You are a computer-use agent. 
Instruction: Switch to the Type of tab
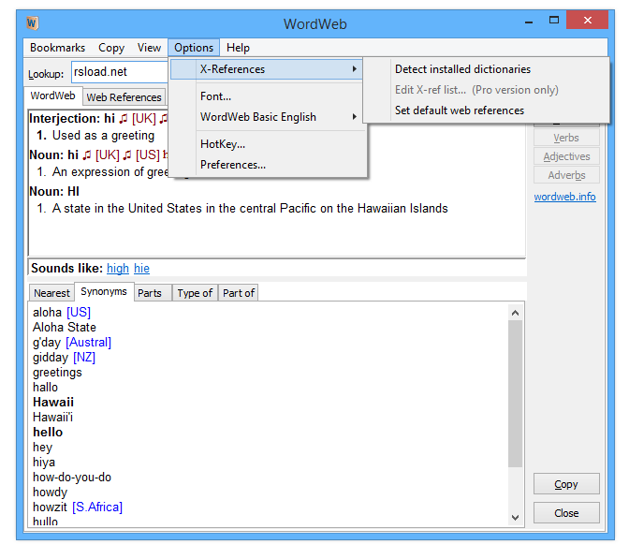tap(195, 293)
